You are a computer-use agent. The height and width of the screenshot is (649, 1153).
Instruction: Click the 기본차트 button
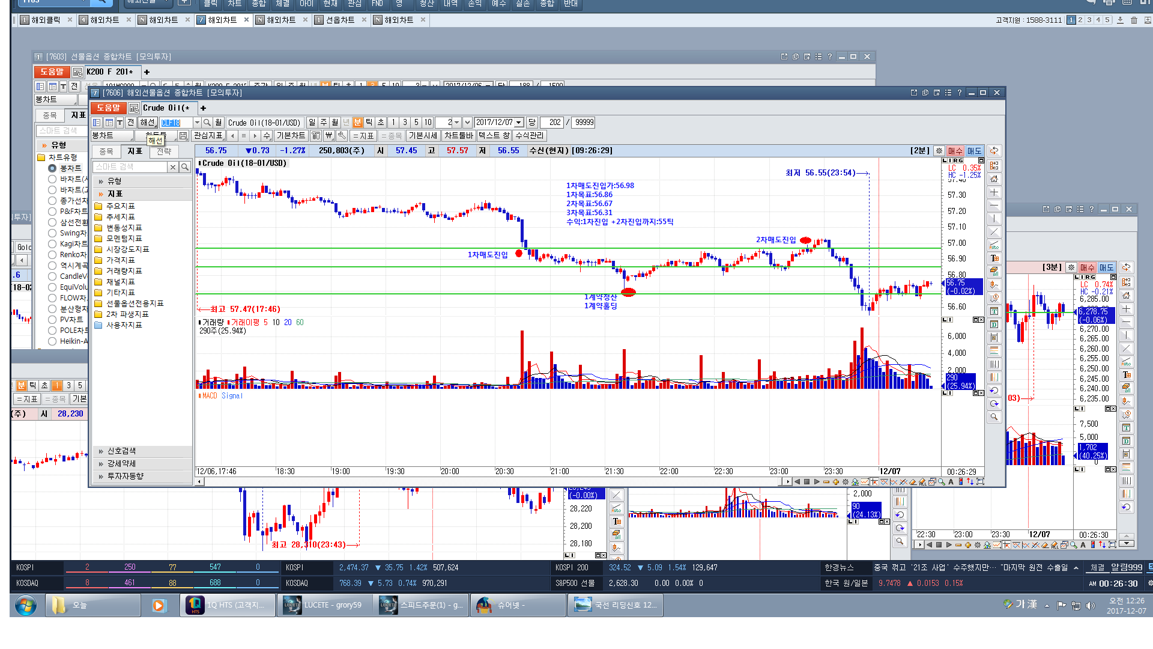click(291, 136)
